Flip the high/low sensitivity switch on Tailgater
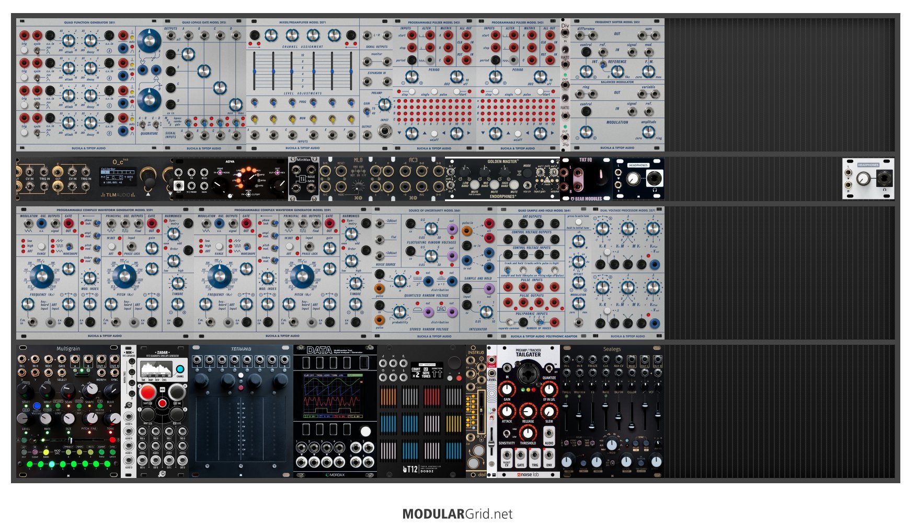This screenshot has width=916, height=525. [506, 434]
